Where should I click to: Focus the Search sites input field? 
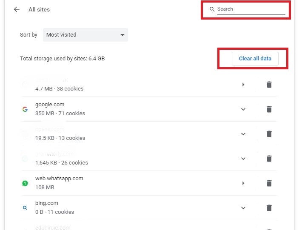coord(251,9)
